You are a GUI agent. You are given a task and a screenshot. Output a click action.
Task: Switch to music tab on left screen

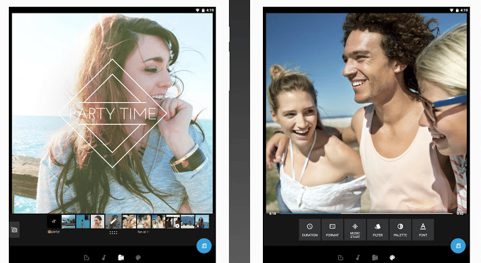[104, 258]
